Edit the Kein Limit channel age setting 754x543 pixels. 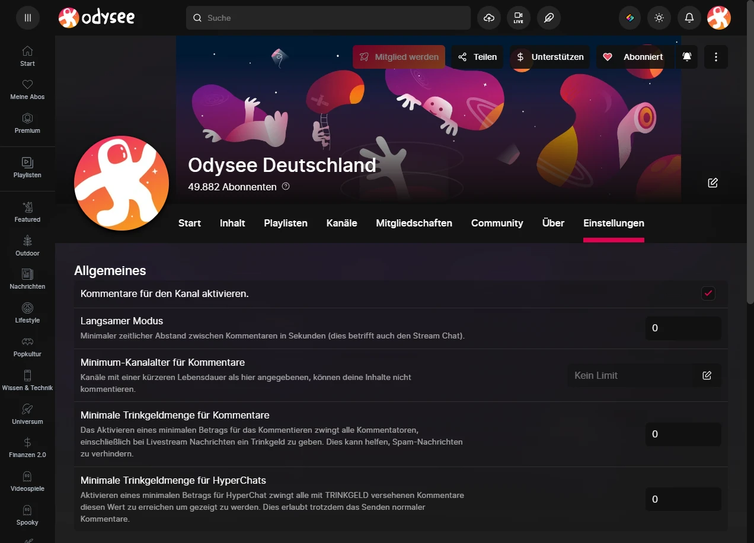pyautogui.click(x=707, y=375)
